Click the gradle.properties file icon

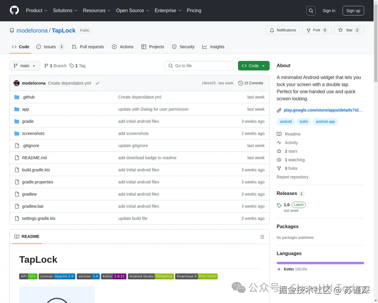click(x=17, y=182)
